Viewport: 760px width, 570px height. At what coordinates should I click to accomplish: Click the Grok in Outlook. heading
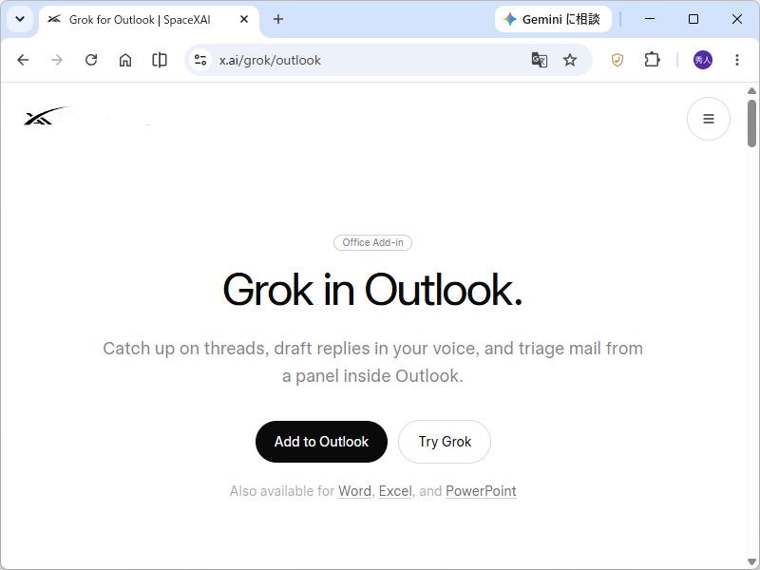tap(372, 290)
